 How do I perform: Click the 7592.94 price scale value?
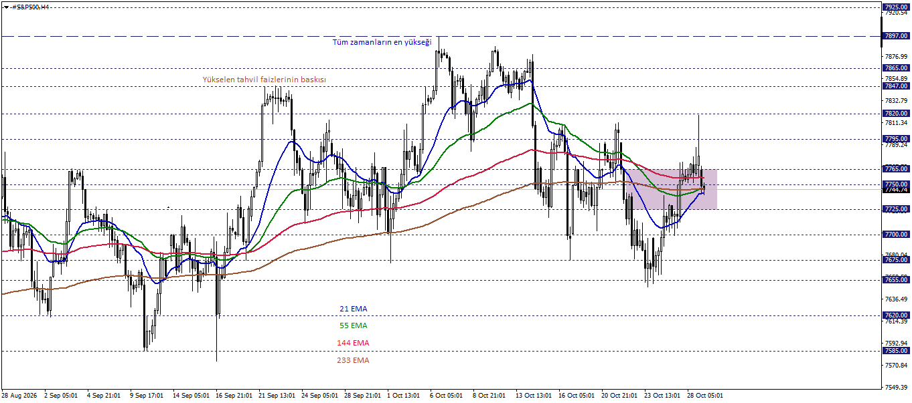coord(896,344)
